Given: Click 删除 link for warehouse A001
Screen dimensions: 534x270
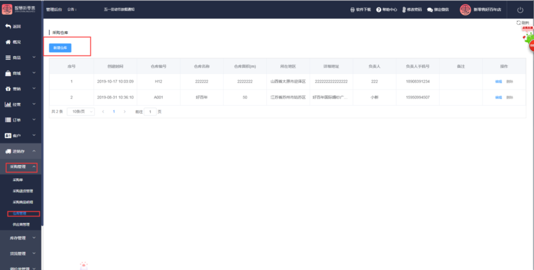Looking at the screenshot, I should click(510, 97).
